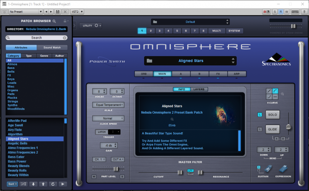Viewport: 309px width, 191px height.
Task: Click the patch Search field
Action: tap(36, 38)
